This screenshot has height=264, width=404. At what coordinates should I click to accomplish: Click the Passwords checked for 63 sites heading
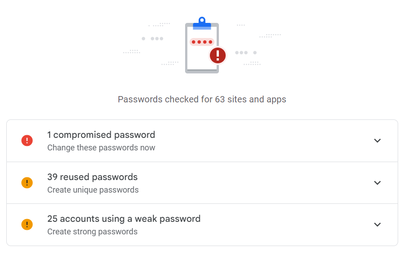202,99
